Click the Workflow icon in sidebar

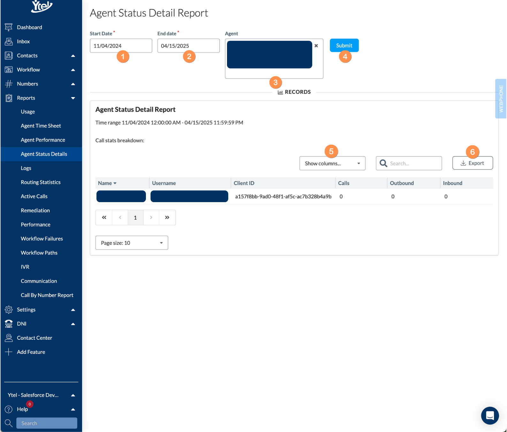pos(9,70)
